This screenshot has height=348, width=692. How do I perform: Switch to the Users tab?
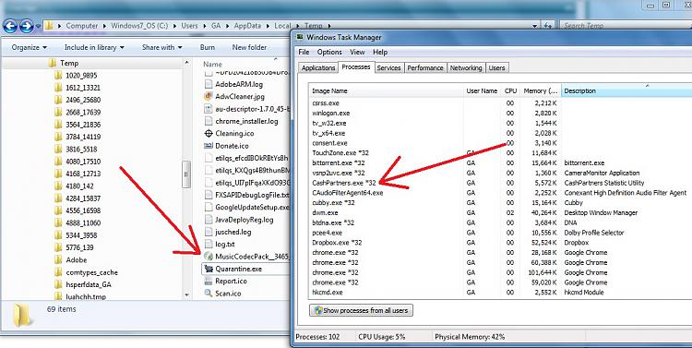(496, 68)
